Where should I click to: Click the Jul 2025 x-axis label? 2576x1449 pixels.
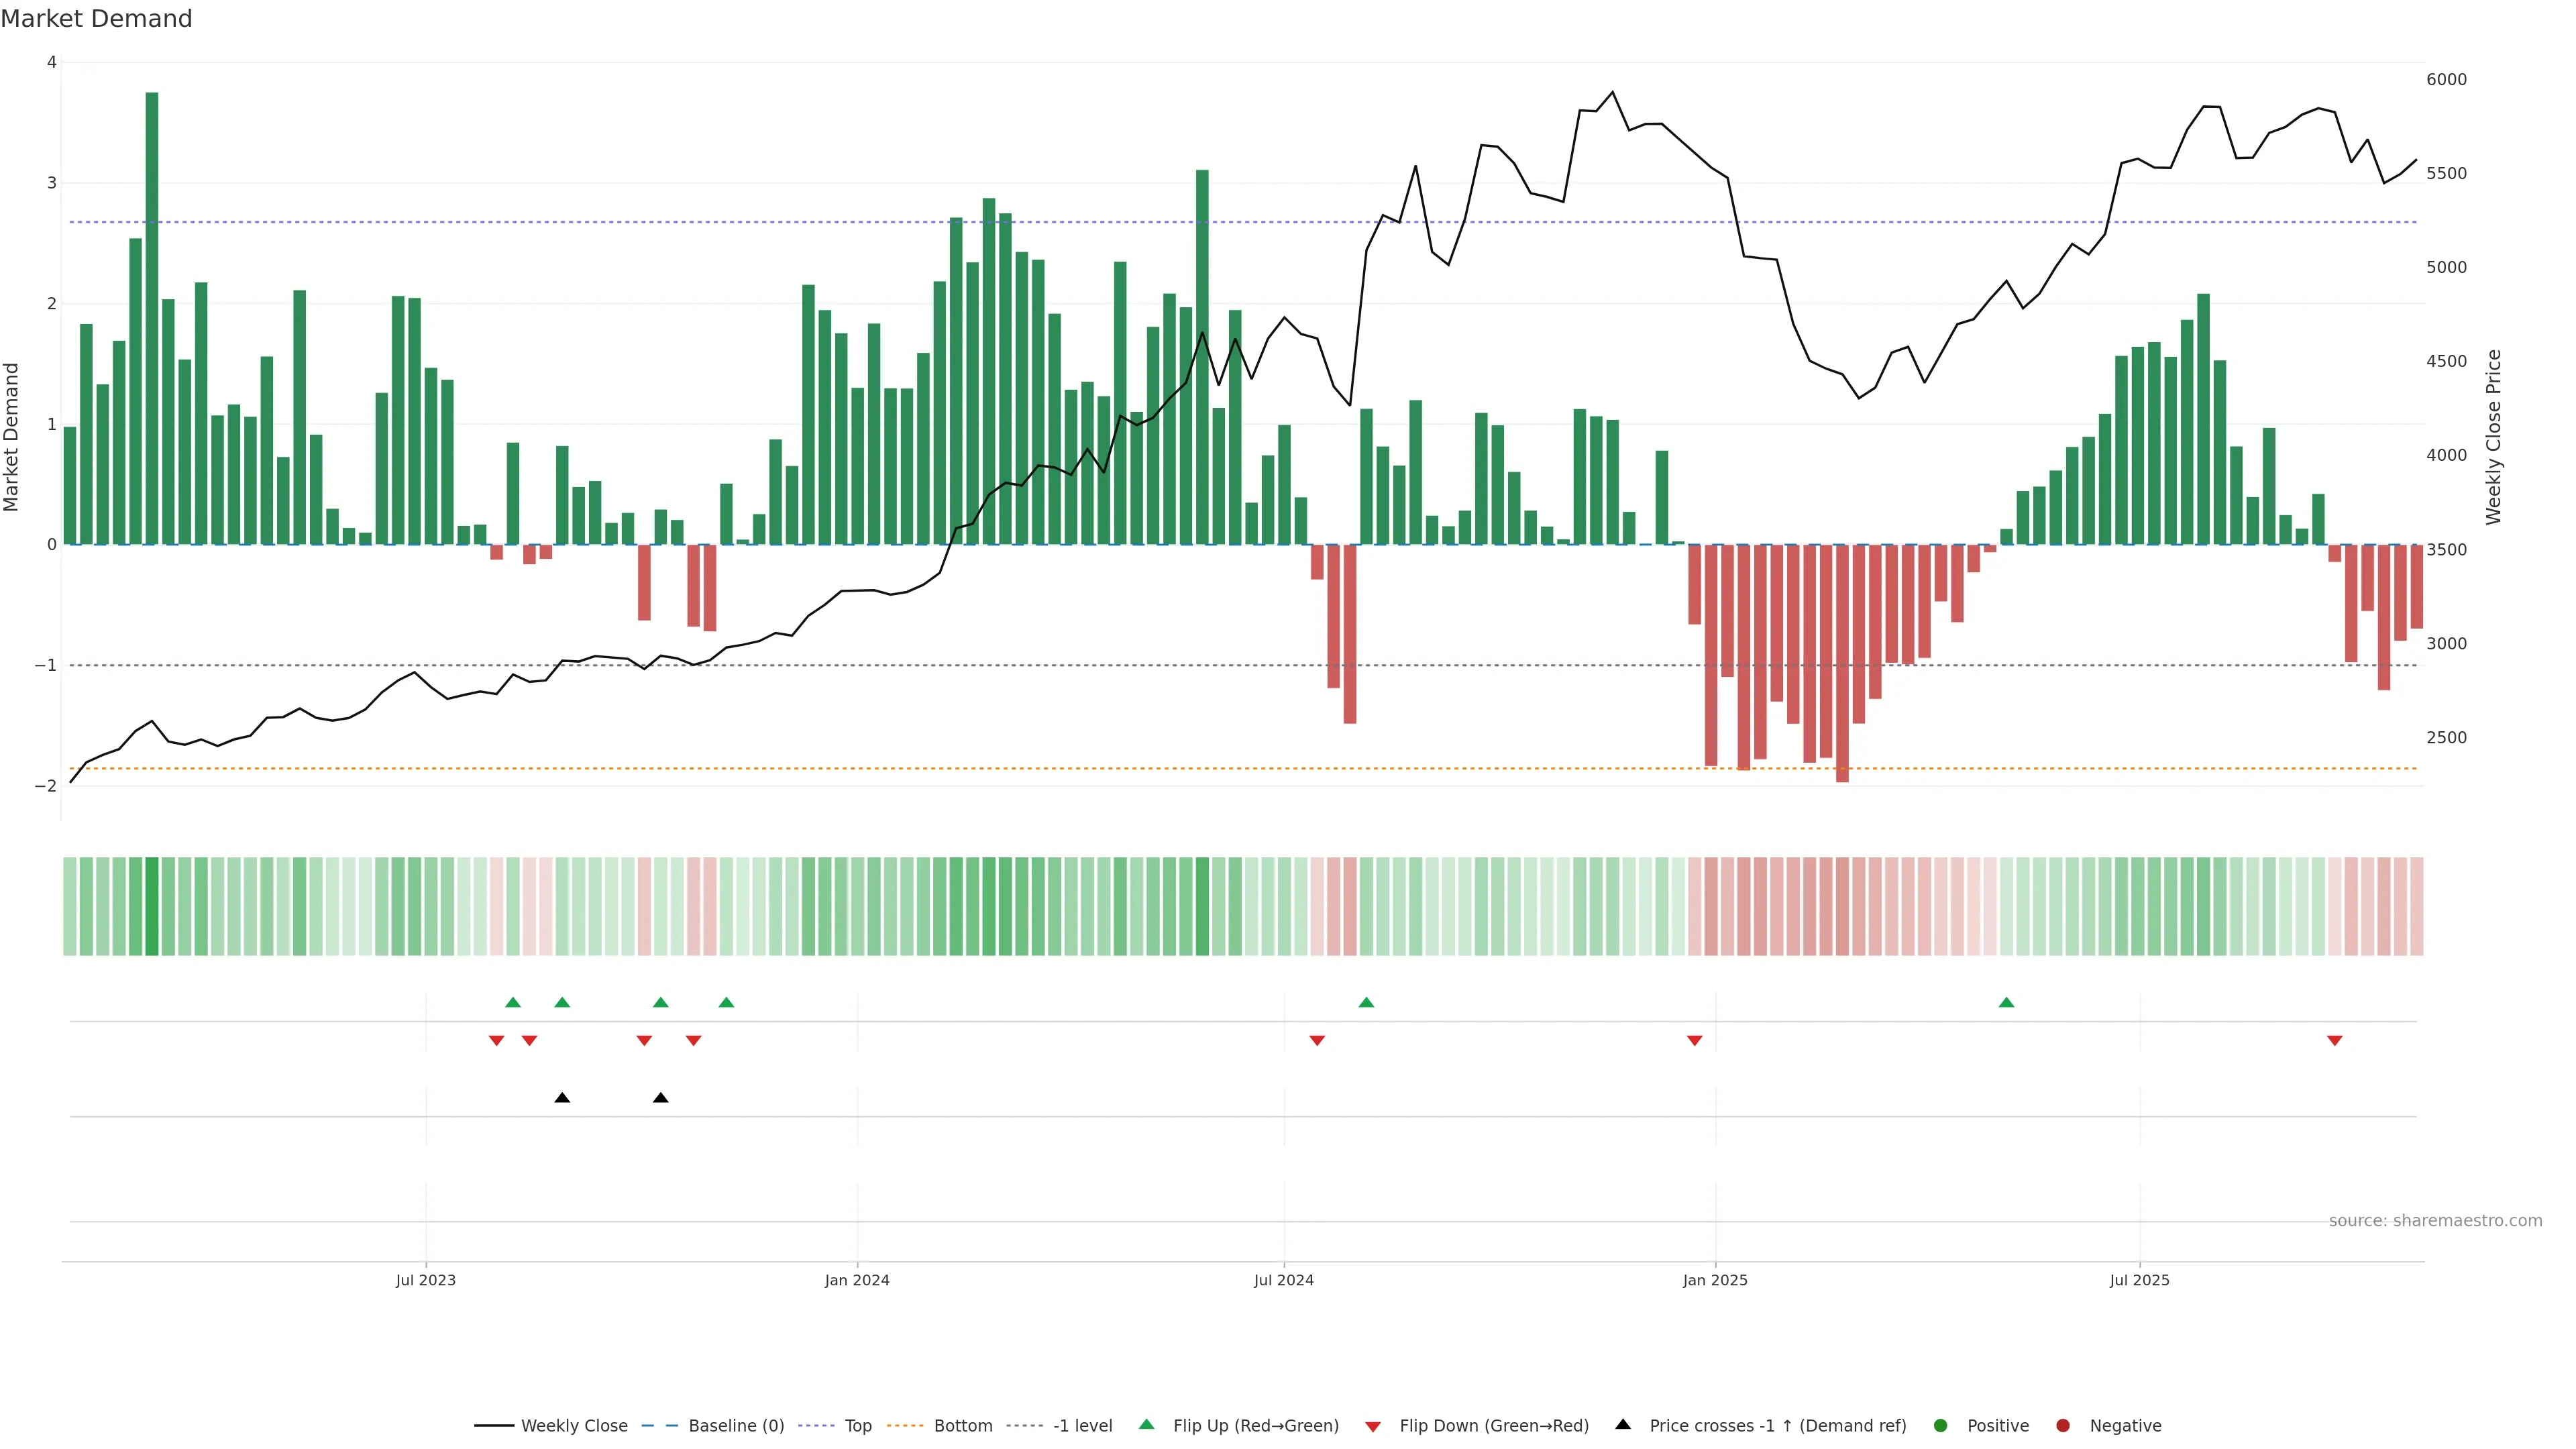coord(2139,1280)
